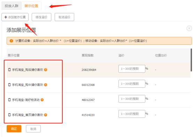Close the 添加展示位置 dialog

click(x=189, y=28)
